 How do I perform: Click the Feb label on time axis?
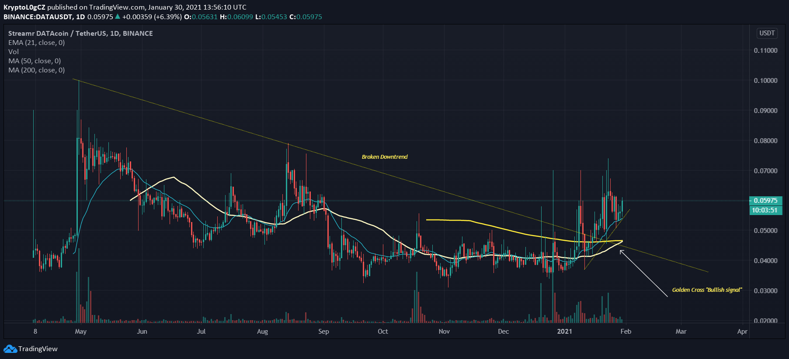626,332
